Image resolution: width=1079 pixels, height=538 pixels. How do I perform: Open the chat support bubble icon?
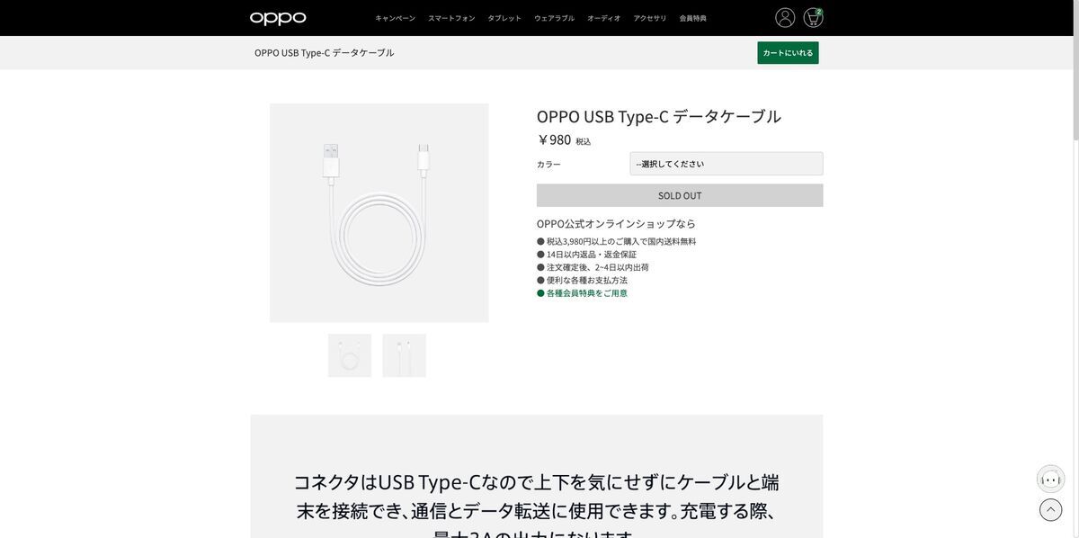pyautogui.click(x=1050, y=479)
